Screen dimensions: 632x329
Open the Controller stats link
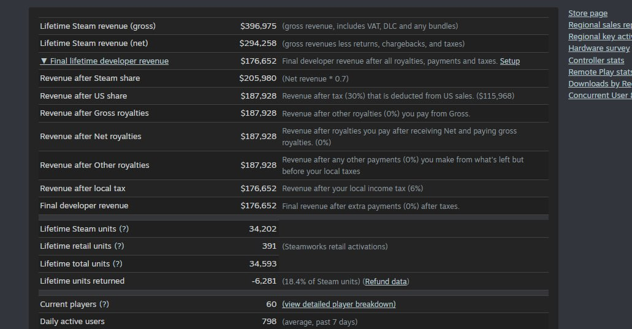(596, 61)
